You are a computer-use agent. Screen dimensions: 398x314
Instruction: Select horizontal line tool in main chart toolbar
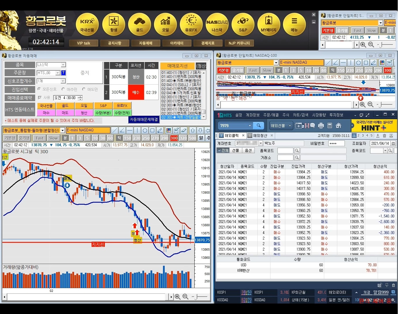130,130
